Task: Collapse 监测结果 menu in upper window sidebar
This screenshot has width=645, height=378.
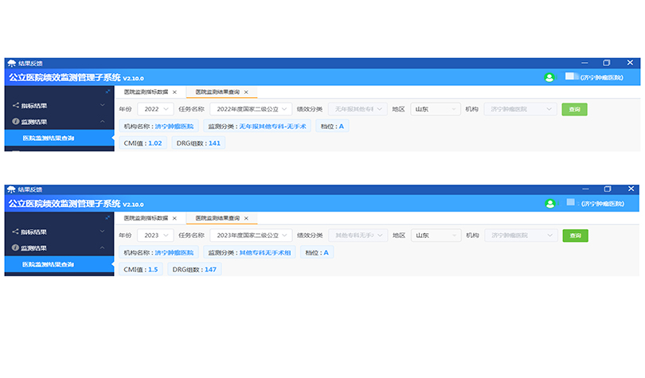Action: coord(59,122)
